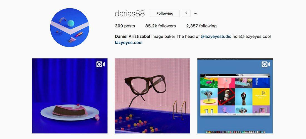Open the three-dots profile options menu

tap(195, 13)
